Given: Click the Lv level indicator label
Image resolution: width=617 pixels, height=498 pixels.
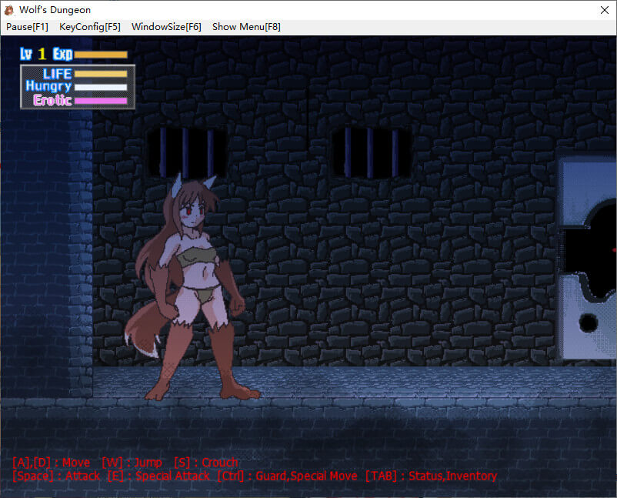Looking at the screenshot, I should tap(27, 55).
